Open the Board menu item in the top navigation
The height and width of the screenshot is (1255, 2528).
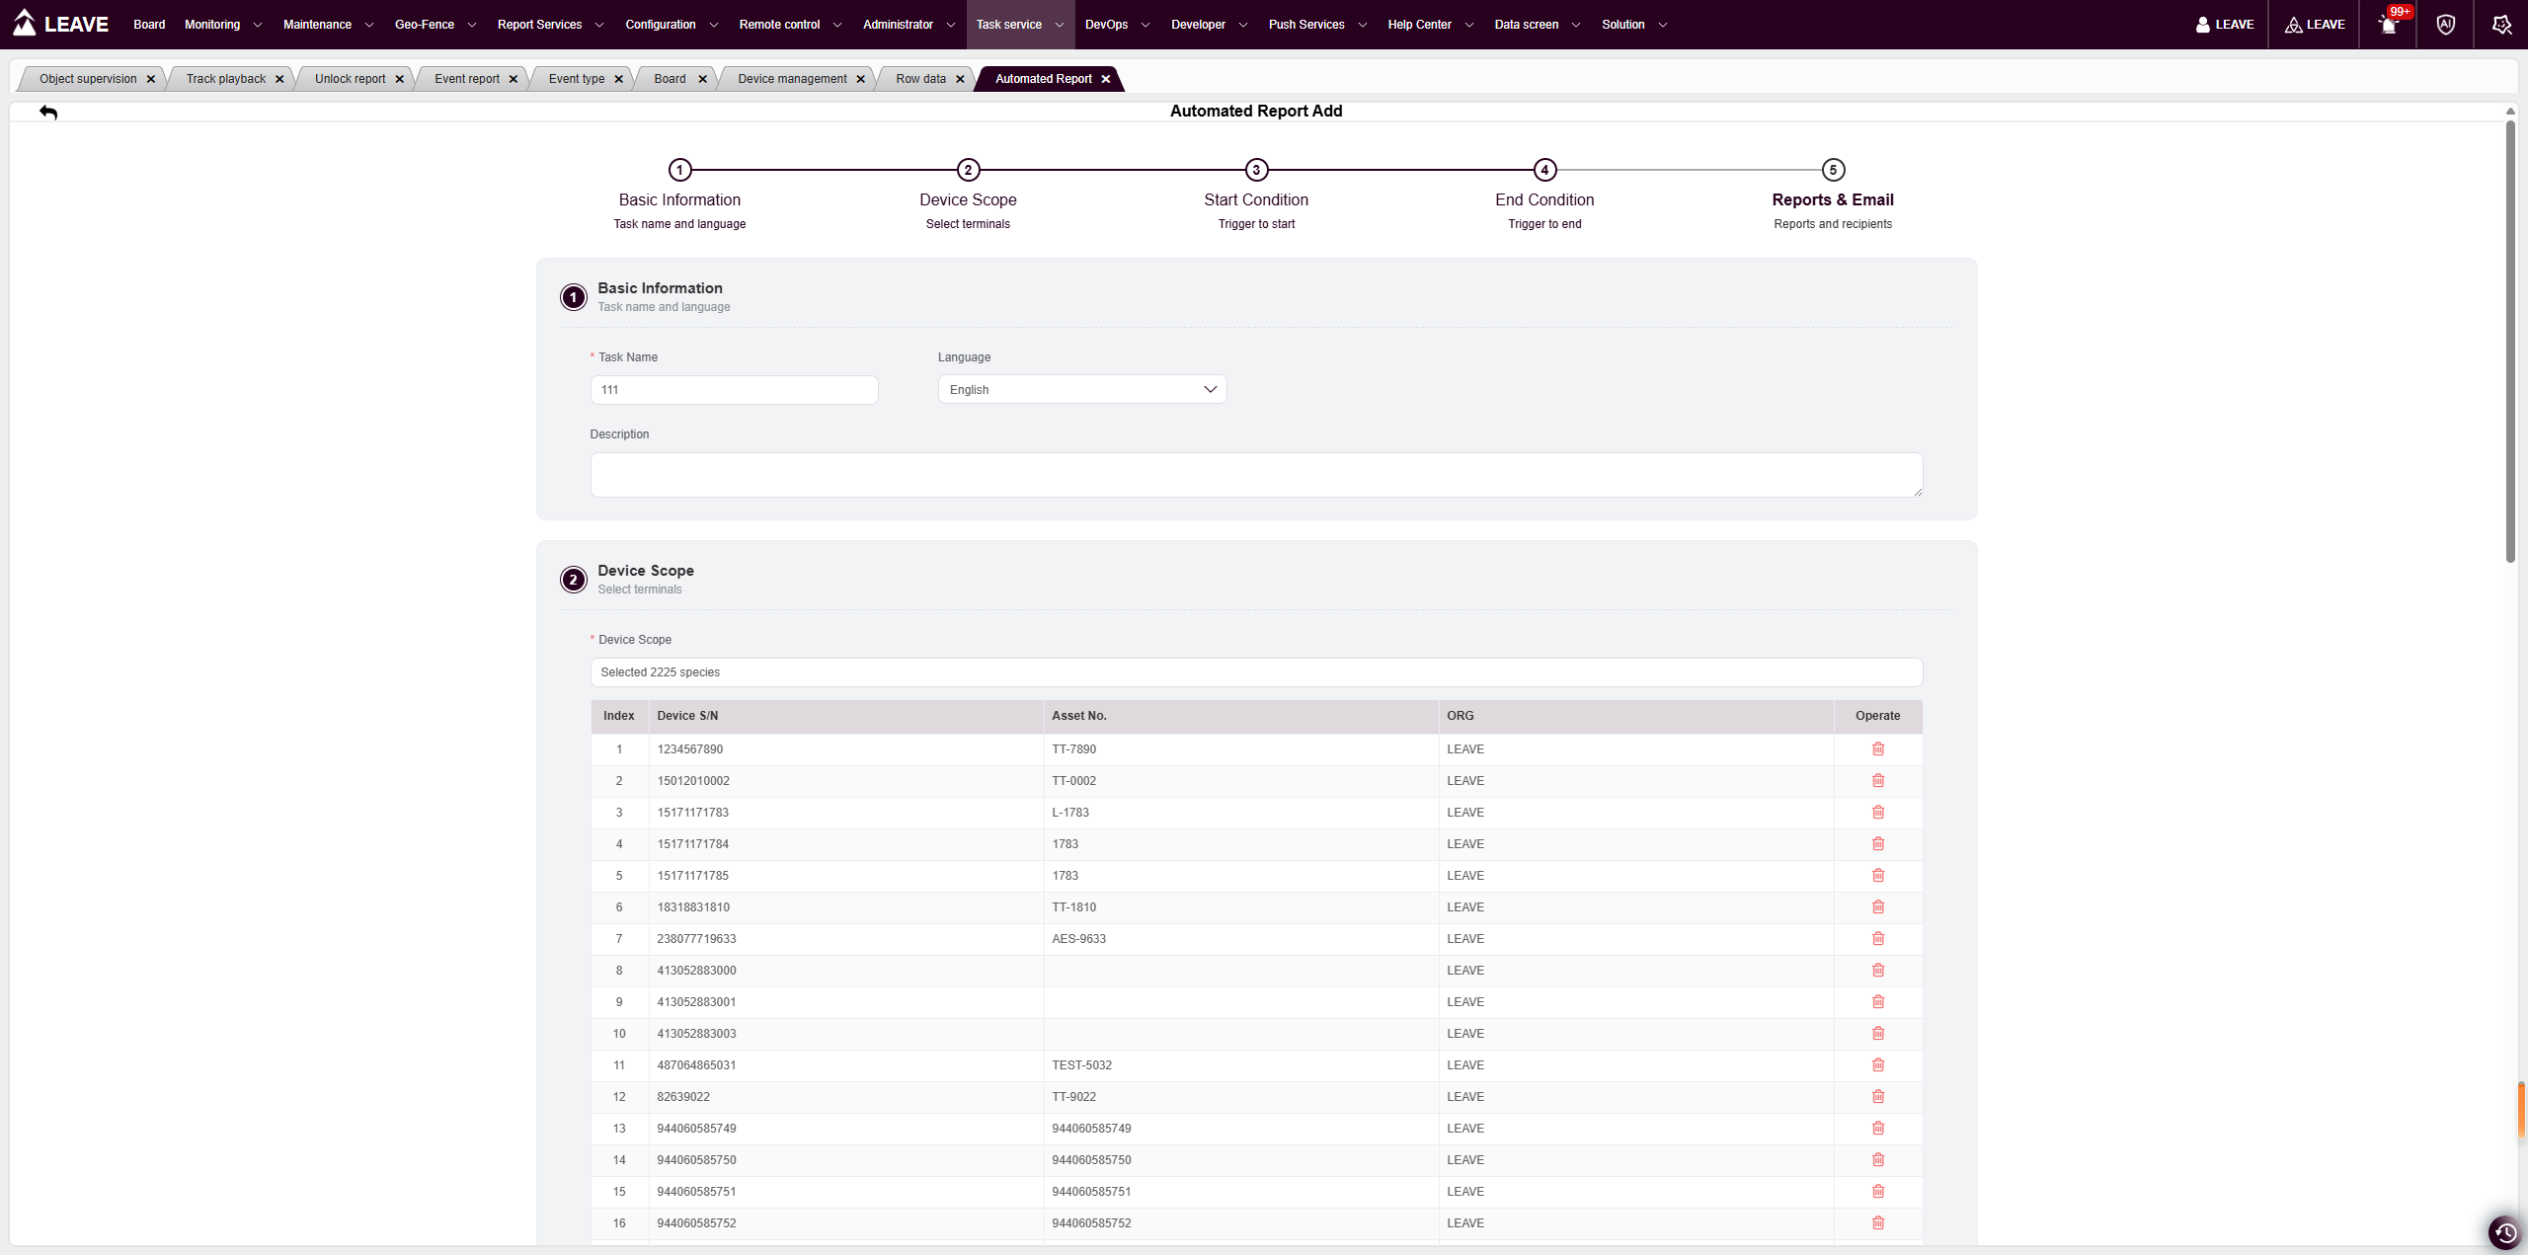pos(149,25)
